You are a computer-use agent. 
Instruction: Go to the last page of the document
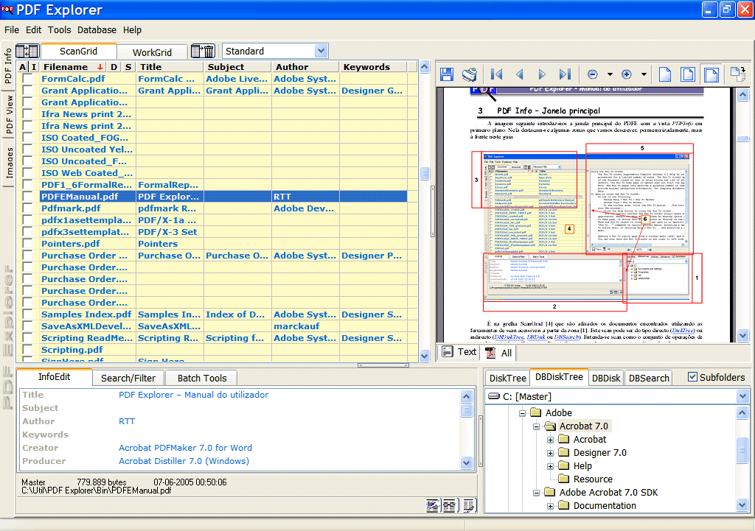[565, 74]
